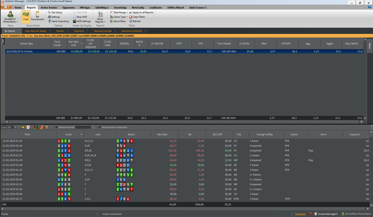The width and height of the screenshot is (373, 217).
Task: Open Site Setup options
Action: (55, 12)
